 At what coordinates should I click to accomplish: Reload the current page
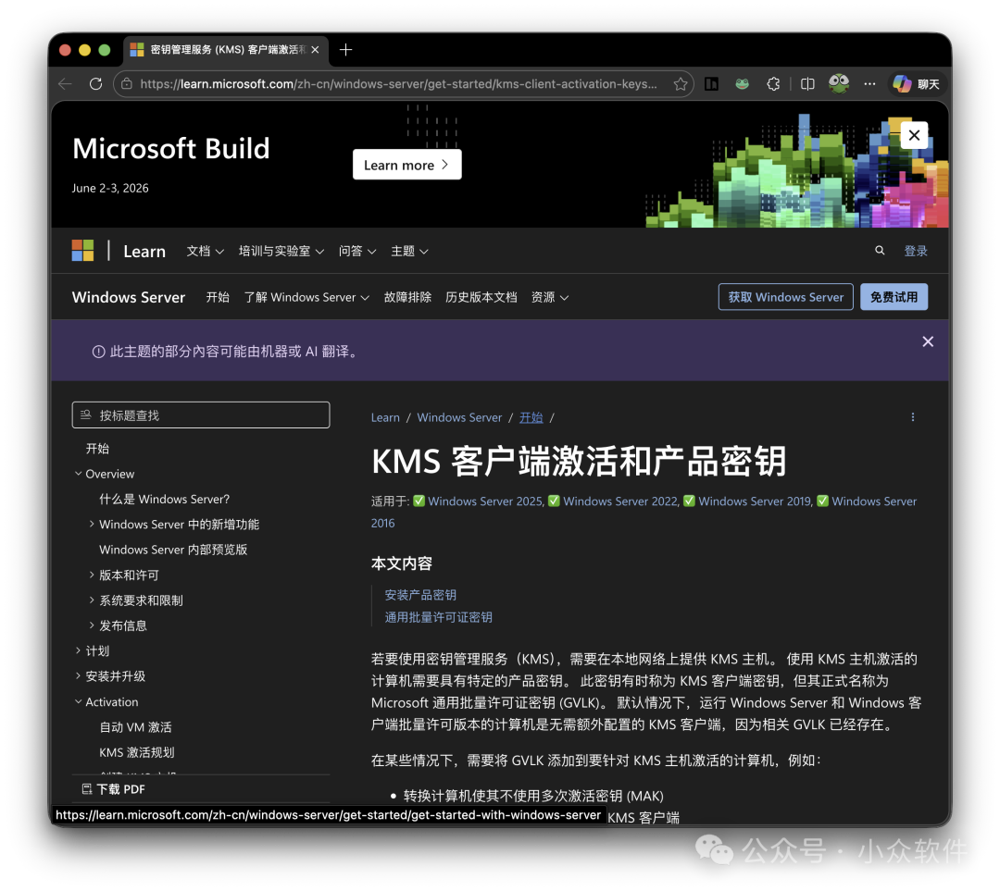pyautogui.click(x=95, y=83)
